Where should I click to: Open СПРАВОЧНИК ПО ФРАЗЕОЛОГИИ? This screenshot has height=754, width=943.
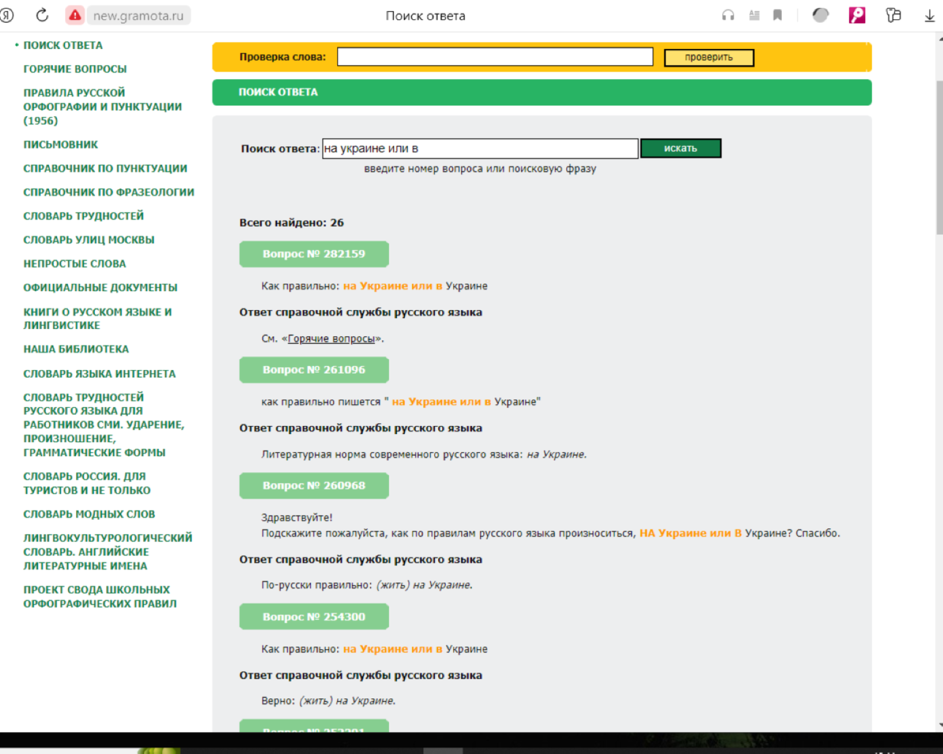pos(109,192)
